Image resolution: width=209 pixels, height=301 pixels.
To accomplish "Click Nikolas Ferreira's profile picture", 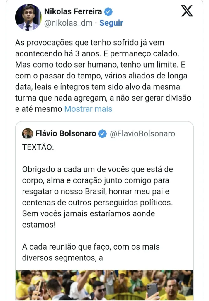I will tap(28, 17).
